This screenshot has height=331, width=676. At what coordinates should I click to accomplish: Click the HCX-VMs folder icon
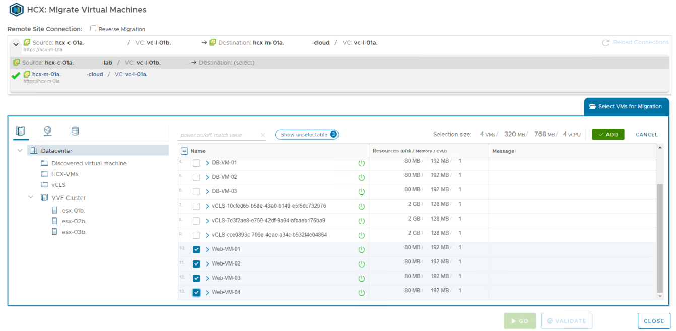pos(44,174)
